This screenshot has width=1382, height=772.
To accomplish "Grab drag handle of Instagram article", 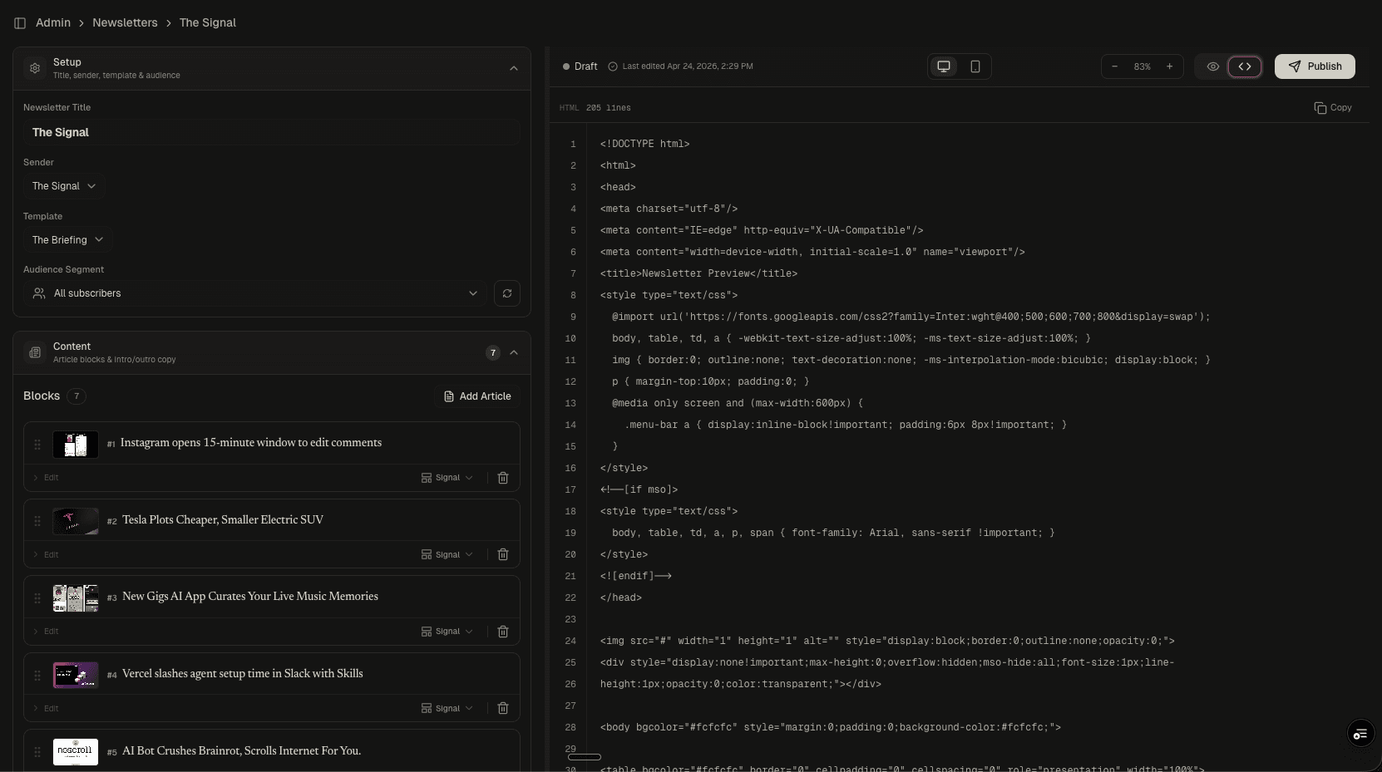I will (37, 445).
